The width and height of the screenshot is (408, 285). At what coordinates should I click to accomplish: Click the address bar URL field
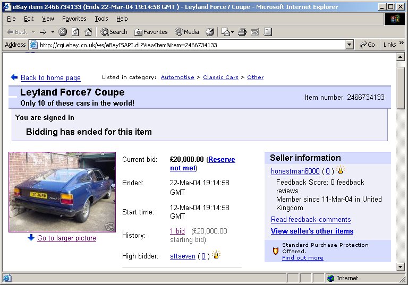192,45
